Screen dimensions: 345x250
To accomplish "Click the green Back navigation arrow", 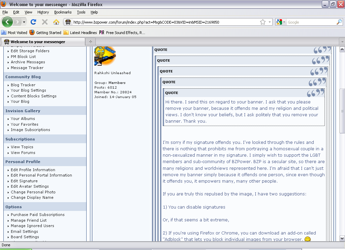I will point(7,22).
